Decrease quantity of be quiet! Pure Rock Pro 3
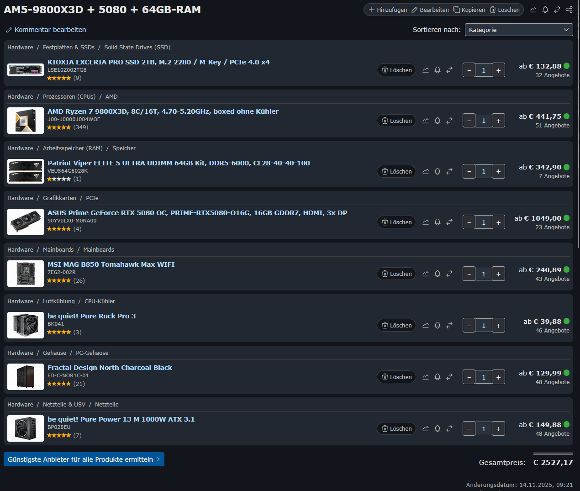 (x=469, y=325)
